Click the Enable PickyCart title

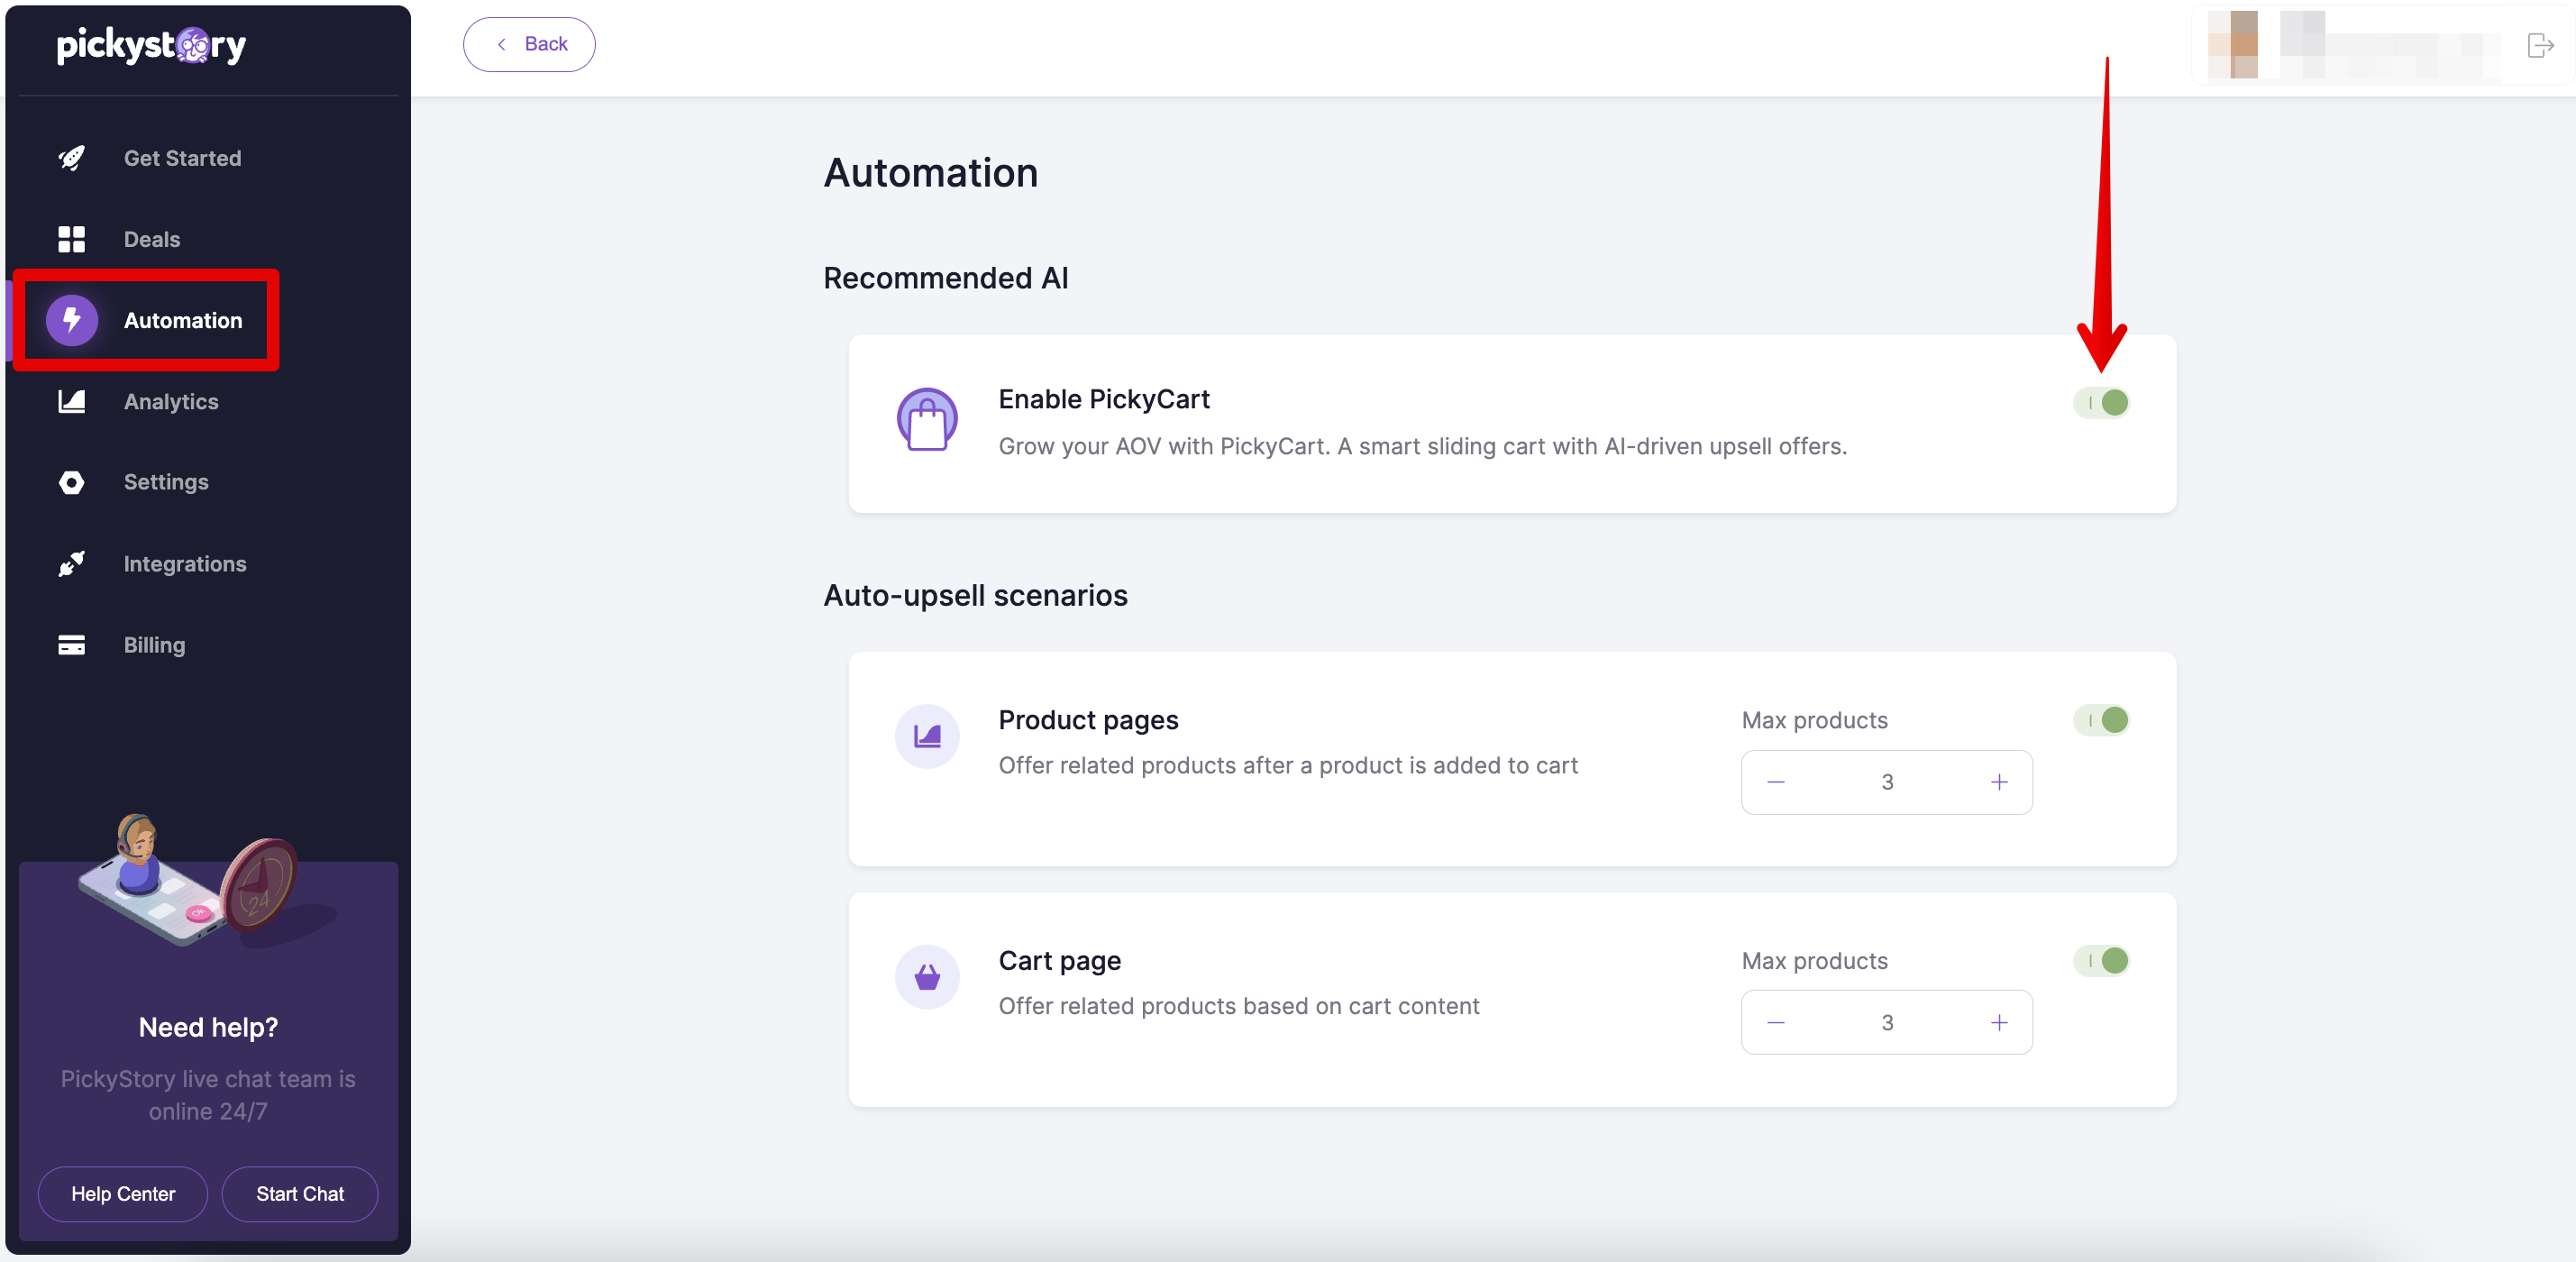click(x=1104, y=399)
